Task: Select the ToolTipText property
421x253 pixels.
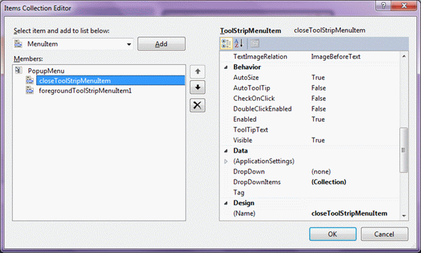Action: click(x=250, y=130)
